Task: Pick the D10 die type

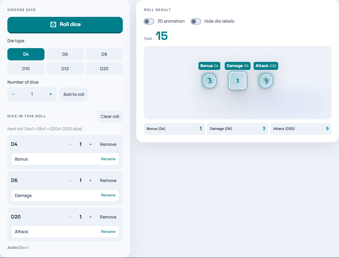Action: pyautogui.click(x=26, y=69)
